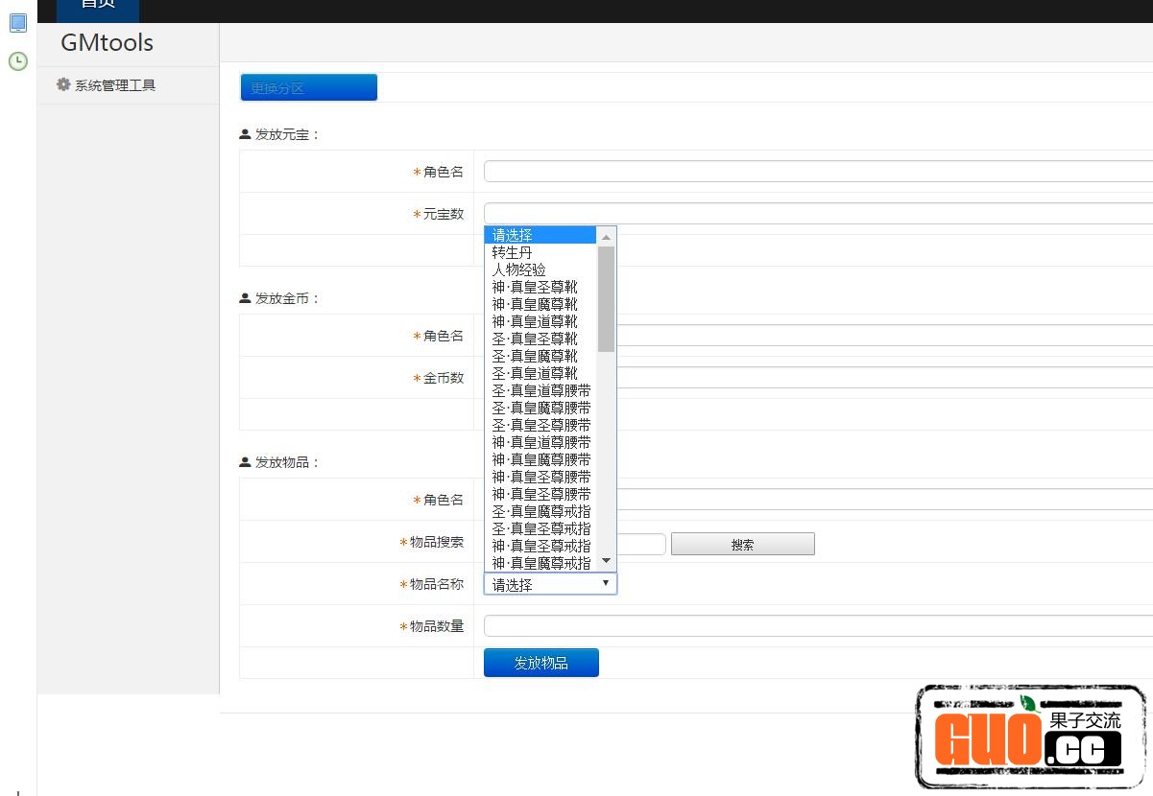Open the 首页 tab in the top bar
This screenshot has width=1153, height=796.
pos(98,6)
